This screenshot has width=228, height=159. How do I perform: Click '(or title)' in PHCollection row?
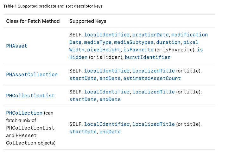(x=188, y=124)
